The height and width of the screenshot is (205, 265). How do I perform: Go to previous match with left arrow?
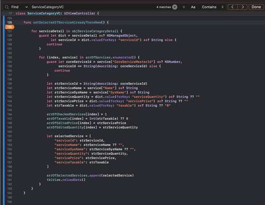coord(233,7)
